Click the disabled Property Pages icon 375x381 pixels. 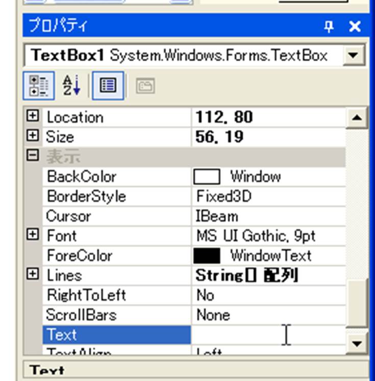[x=145, y=86]
